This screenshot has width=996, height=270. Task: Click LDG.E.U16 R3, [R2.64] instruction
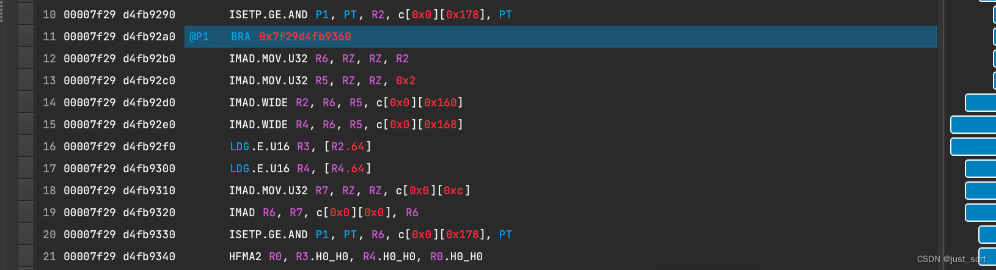pos(301,147)
